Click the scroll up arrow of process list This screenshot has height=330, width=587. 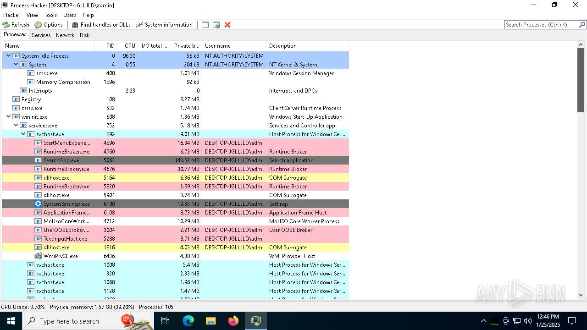(581, 45)
